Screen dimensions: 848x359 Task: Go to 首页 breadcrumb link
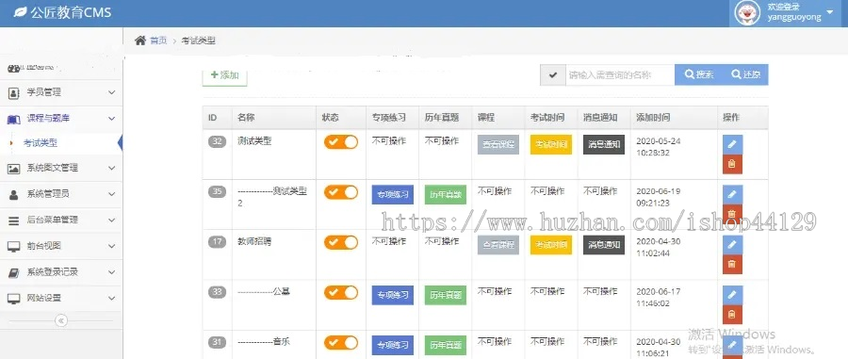click(x=158, y=41)
